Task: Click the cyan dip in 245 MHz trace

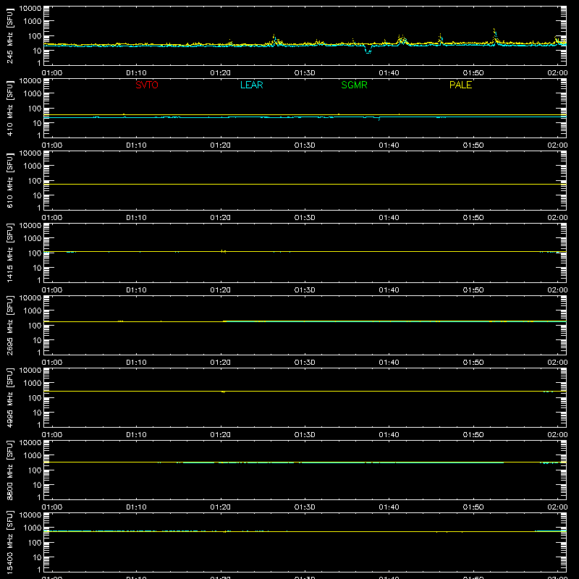Action: tap(368, 50)
